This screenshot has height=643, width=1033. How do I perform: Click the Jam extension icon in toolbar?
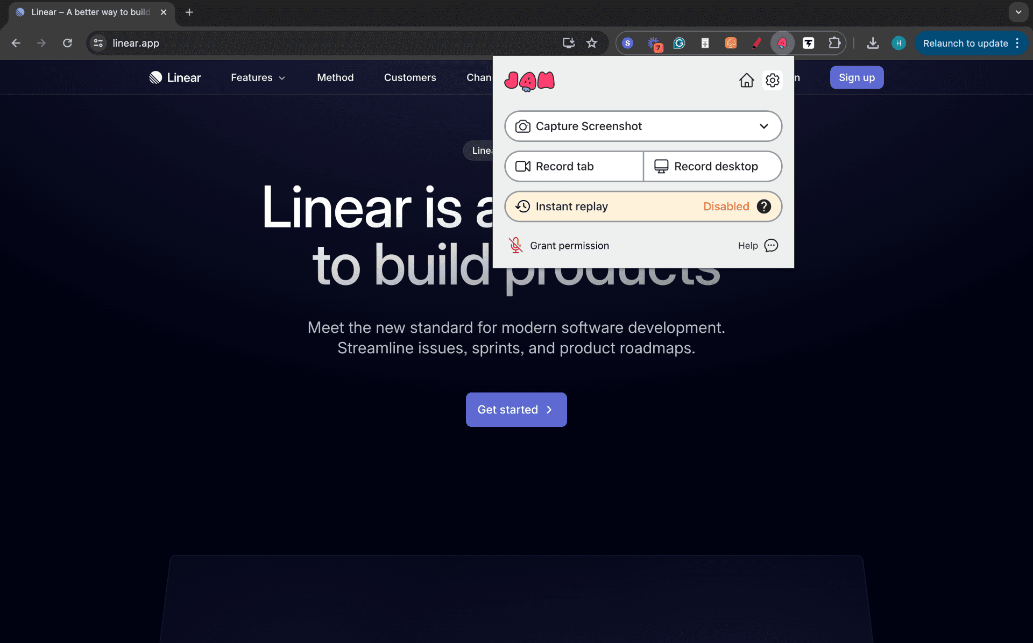click(782, 43)
